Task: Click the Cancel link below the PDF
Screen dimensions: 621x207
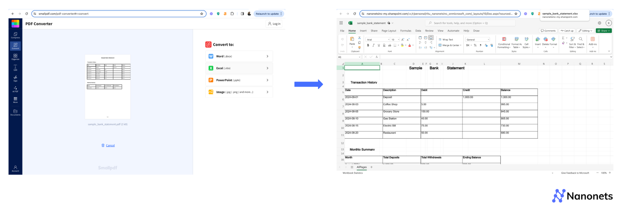Action: (110, 145)
